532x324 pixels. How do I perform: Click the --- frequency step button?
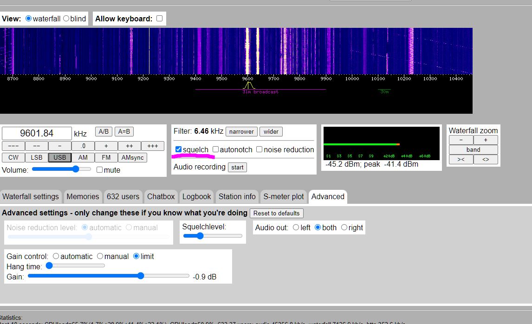click(x=13, y=146)
